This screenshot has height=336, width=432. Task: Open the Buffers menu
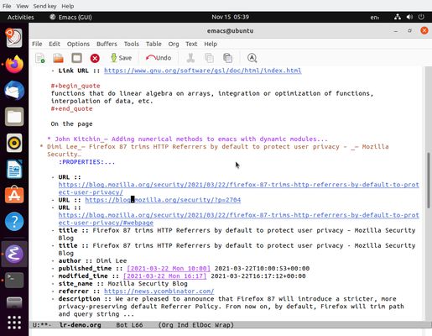click(107, 44)
